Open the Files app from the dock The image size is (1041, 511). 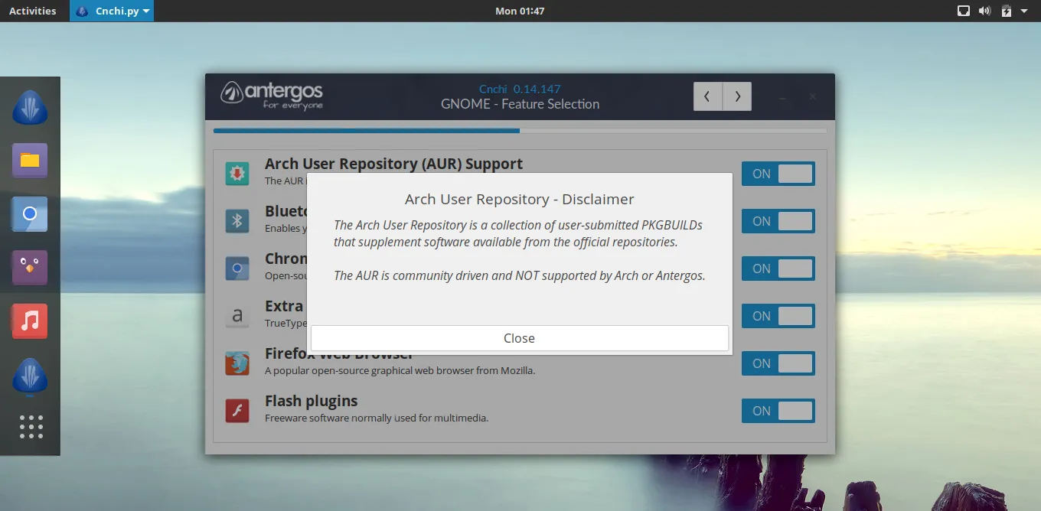pos(30,161)
